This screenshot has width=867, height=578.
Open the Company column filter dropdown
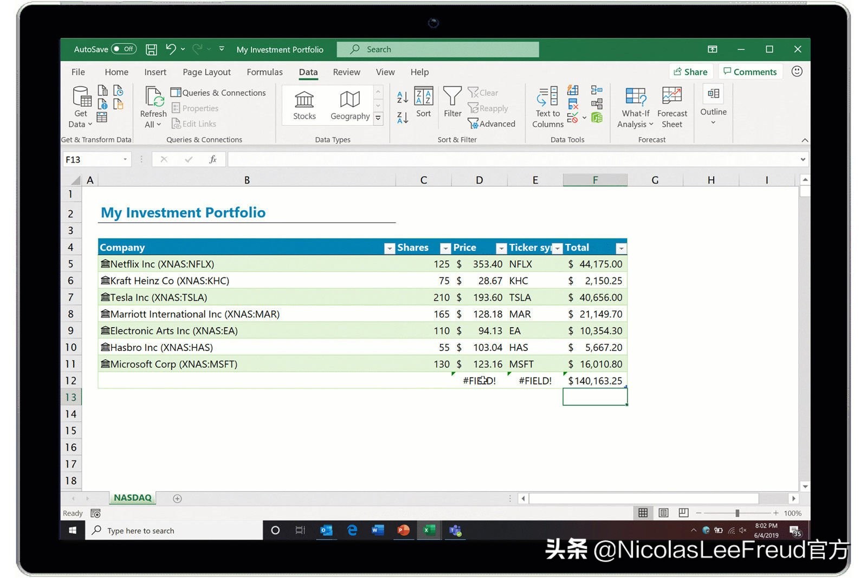click(x=389, y=248)
